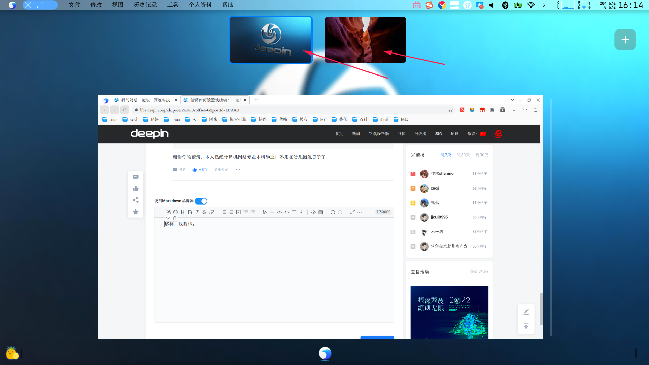Change language via 语言 flag selector

(477, 134)
